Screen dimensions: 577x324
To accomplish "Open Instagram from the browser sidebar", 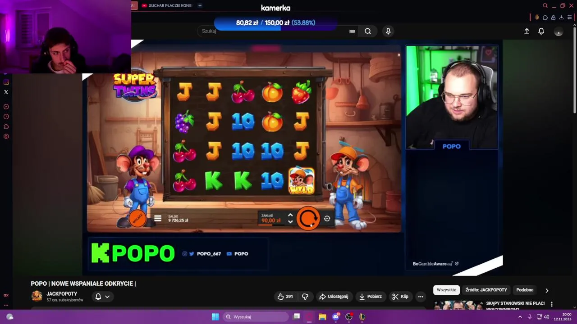I will click(6, 82).
